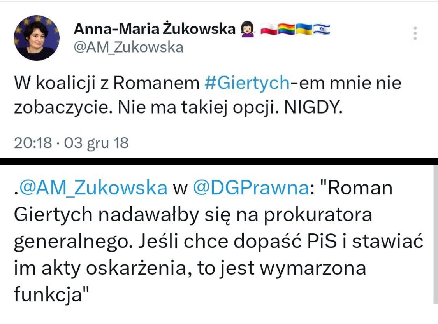The height and width of the screenshot is (324, 438).
Task: Click the Israeli flag emoji
Action: [321, 29]
